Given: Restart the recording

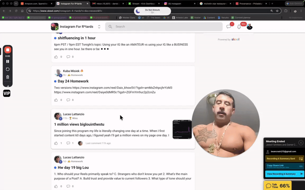Looking at the screenshot, I should click(7, 69).
